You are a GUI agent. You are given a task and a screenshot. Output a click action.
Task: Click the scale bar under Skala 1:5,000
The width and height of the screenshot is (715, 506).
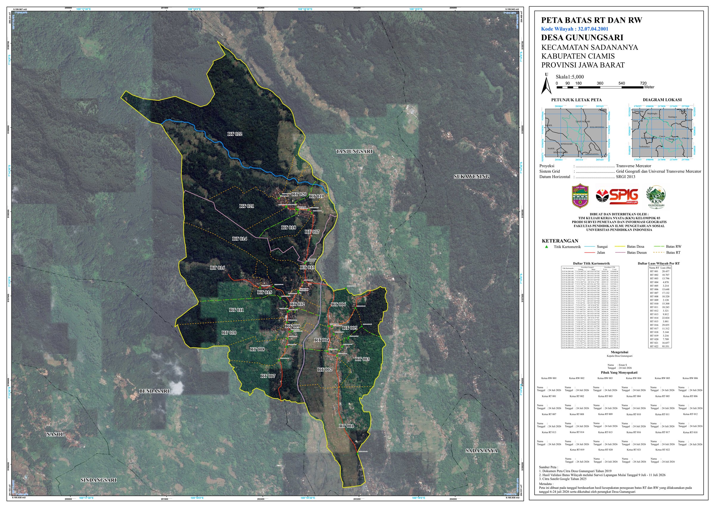[600, 87]
